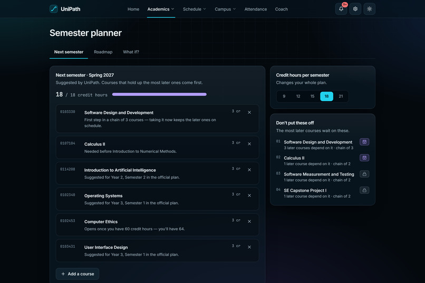The height and width of the screenshot is (283, 425).
Task: Expand the Schedule dropdown menu
Action: click(195, 9)
